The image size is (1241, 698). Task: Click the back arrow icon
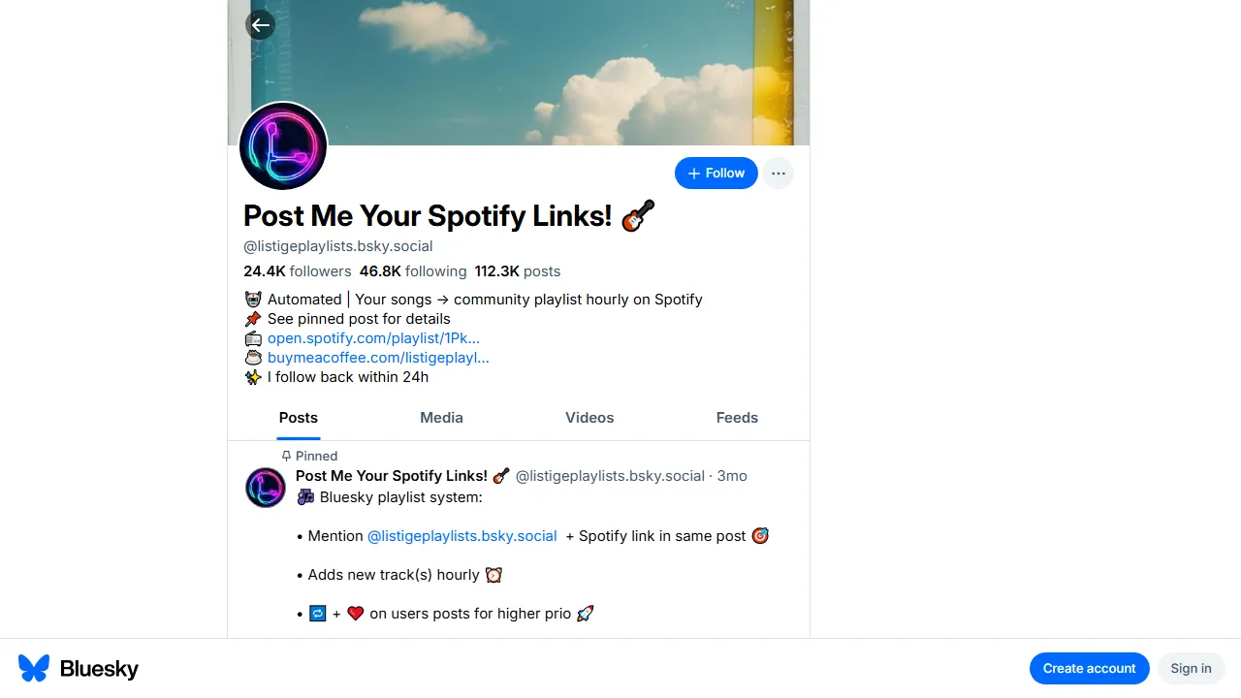point(260,25)
